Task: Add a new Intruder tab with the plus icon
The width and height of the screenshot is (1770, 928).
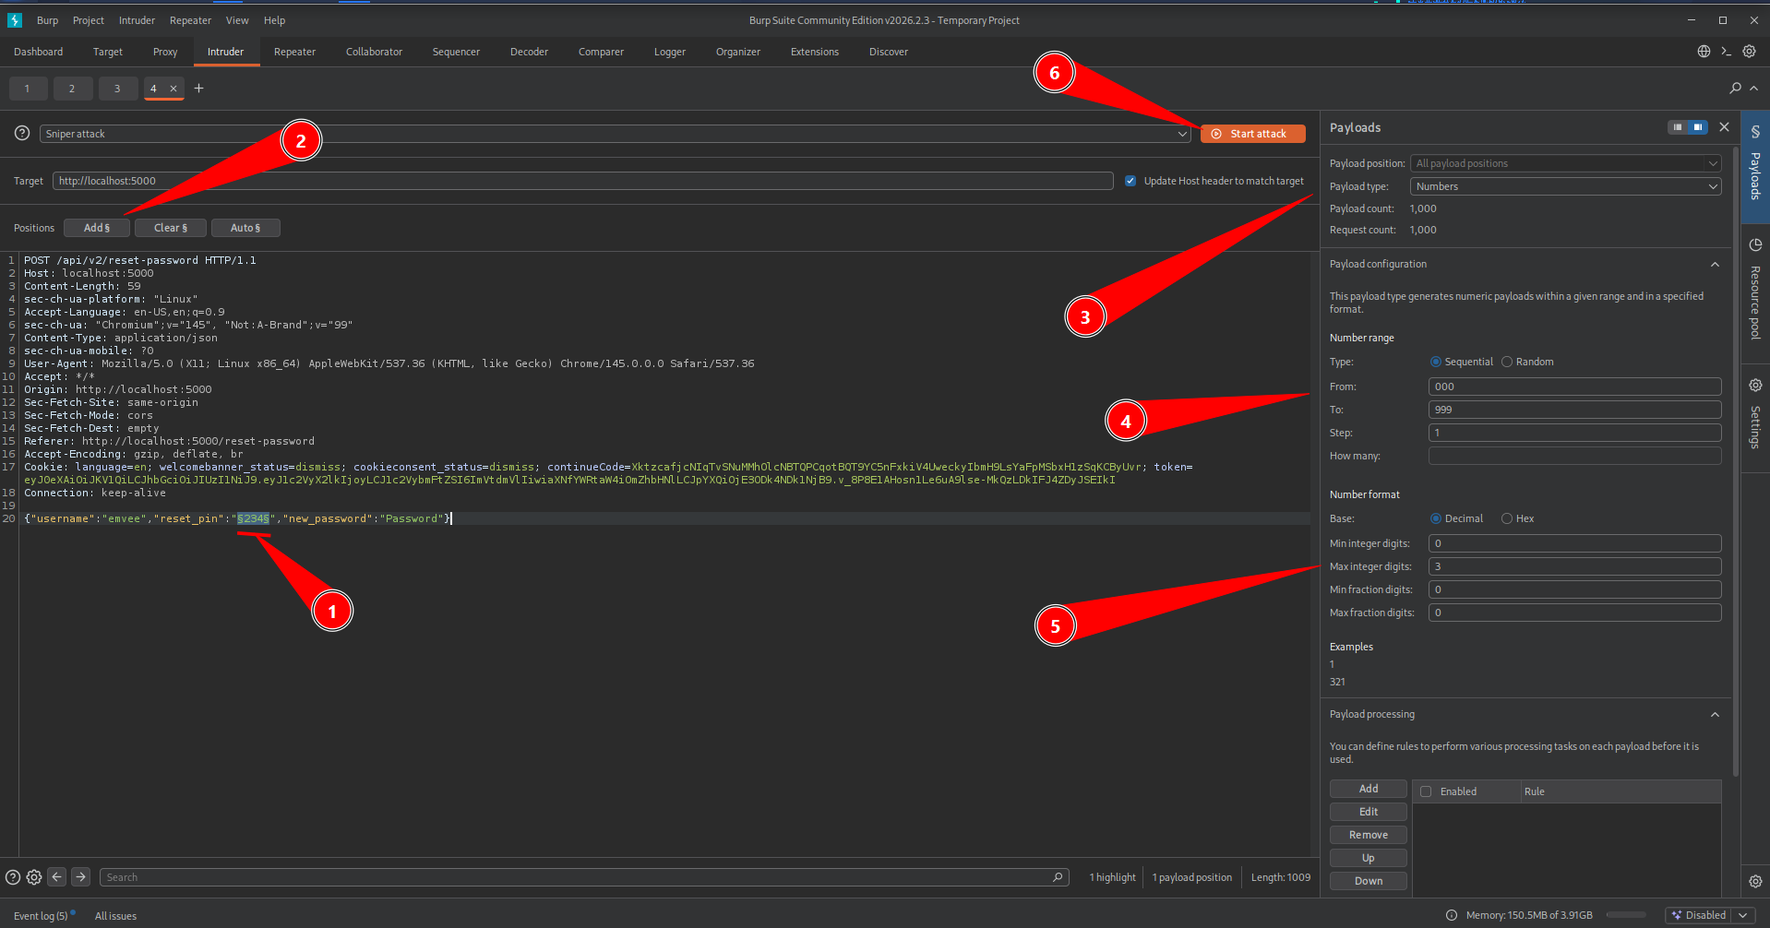Action: (198, 89)
